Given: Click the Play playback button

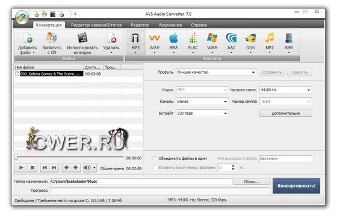Looking at the screenshot, I should tap(21, 168).
